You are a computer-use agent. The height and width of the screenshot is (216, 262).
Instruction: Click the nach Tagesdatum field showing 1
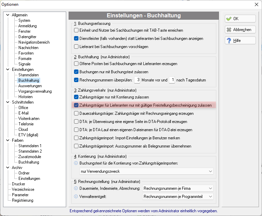click(172, 80)
